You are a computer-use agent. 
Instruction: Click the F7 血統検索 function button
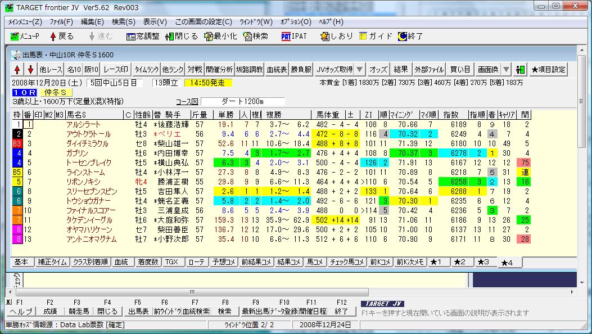(x=196, y=312)
